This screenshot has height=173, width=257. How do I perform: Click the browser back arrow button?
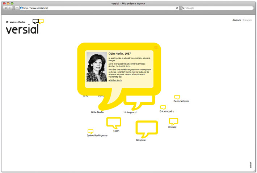[x=5, y=8]
